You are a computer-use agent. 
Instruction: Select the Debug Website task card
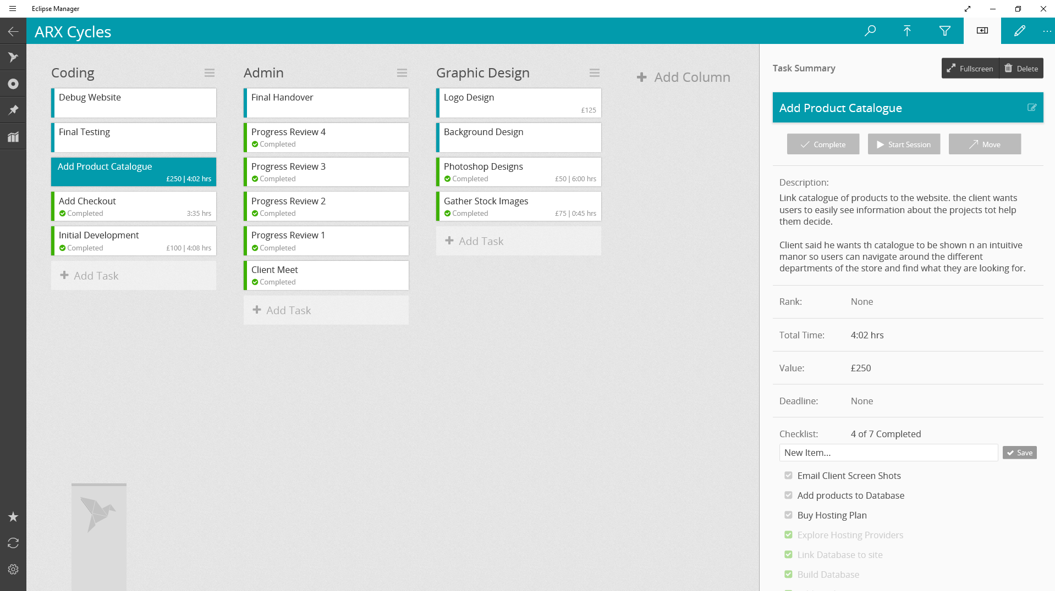(x=134, y=103)
